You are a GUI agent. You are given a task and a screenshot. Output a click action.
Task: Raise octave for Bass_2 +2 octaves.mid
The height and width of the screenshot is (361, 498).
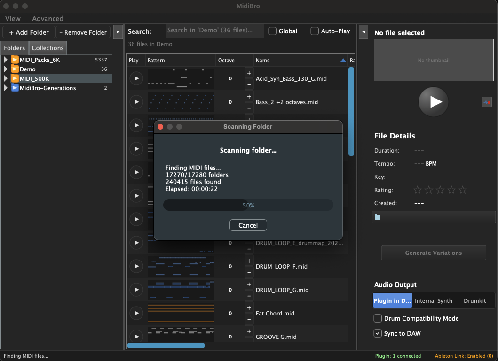point(249,96)
